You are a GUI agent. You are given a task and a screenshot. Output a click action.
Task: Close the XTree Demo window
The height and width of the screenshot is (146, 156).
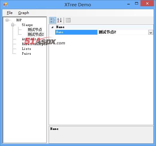point(147,4)
